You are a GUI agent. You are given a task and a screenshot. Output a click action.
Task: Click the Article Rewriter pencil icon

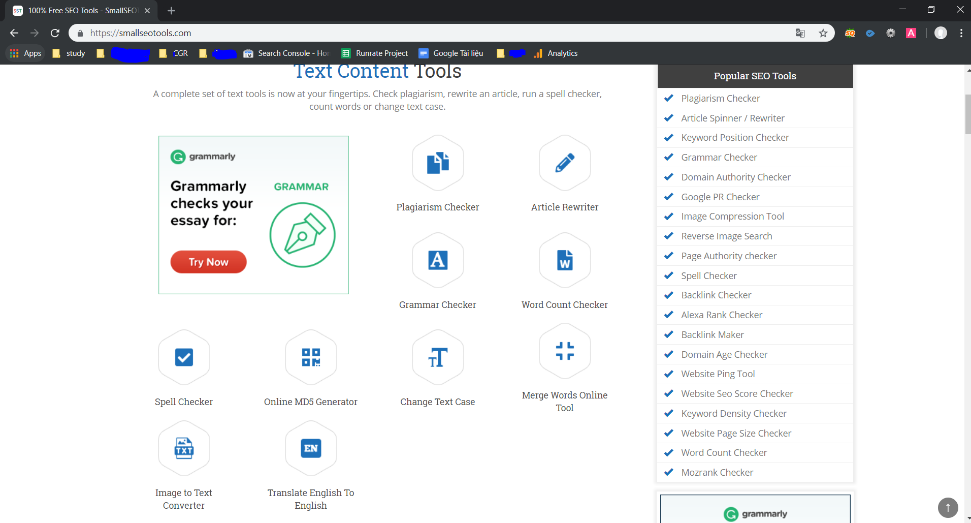[565, 163]
